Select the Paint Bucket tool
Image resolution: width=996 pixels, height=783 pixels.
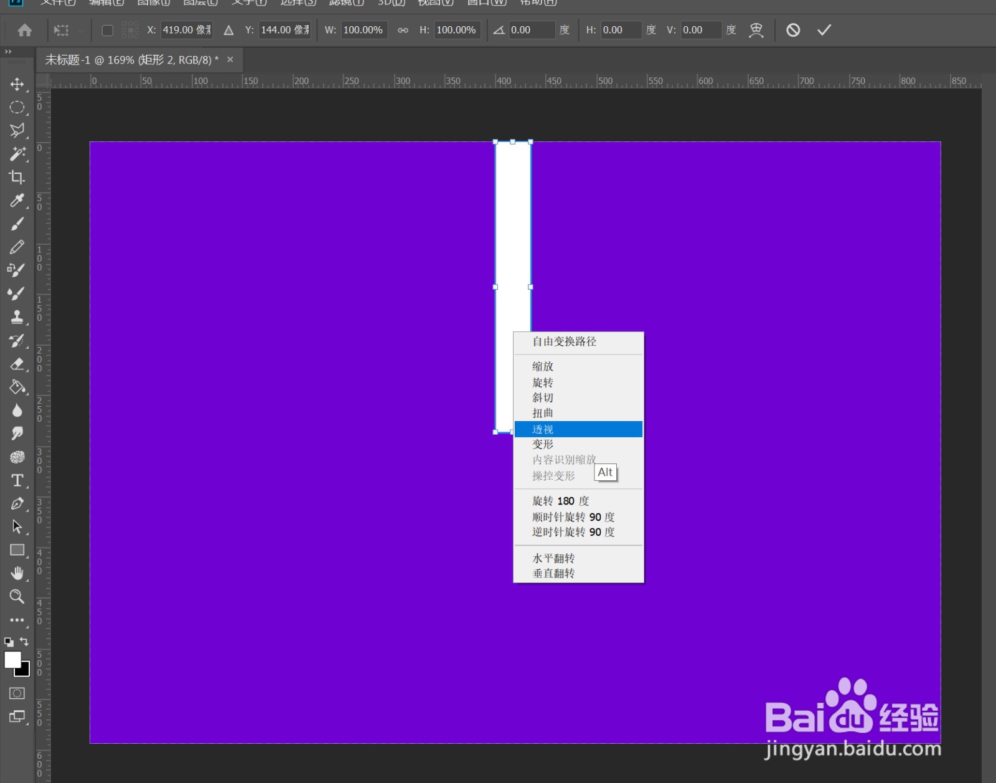pos(17,387)
